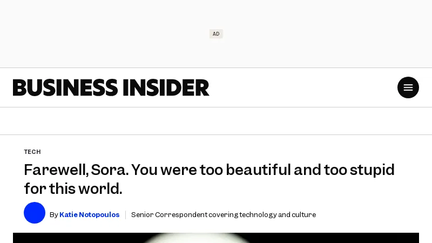Screen dimensions: 432x243
Task: Open the hamburger menu
Action: 408,87
